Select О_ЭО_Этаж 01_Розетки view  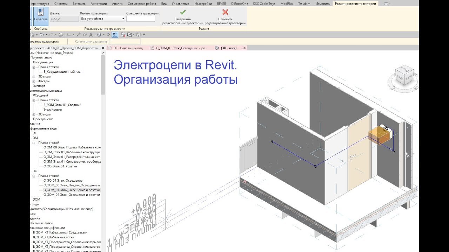click(x=60, y=166)
